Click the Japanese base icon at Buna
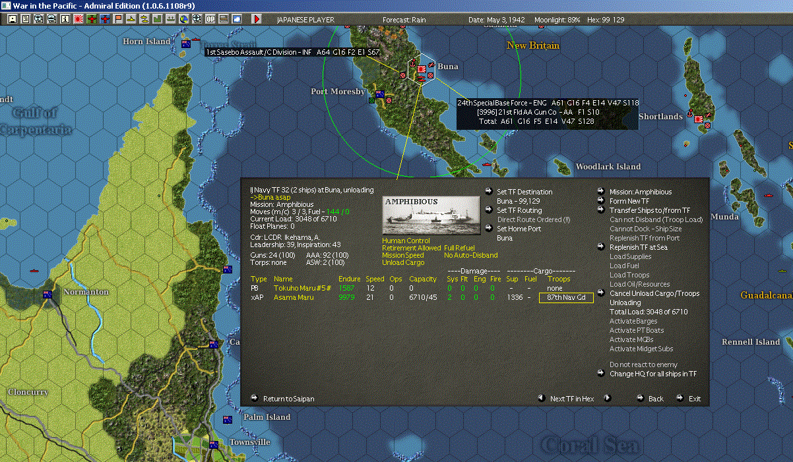793x462 pixels. coord(421,68)
